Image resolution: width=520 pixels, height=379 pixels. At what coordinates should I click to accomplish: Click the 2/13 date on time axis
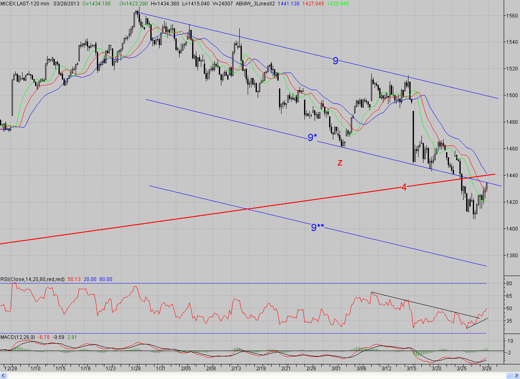pyautogui.click(x=237, y=369)
